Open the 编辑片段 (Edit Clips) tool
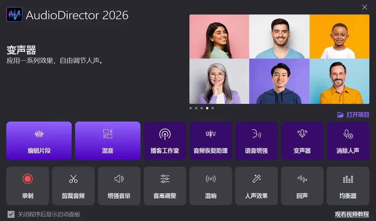The height and width of the screenshot is (221, 376). click(x=39, y=140)
